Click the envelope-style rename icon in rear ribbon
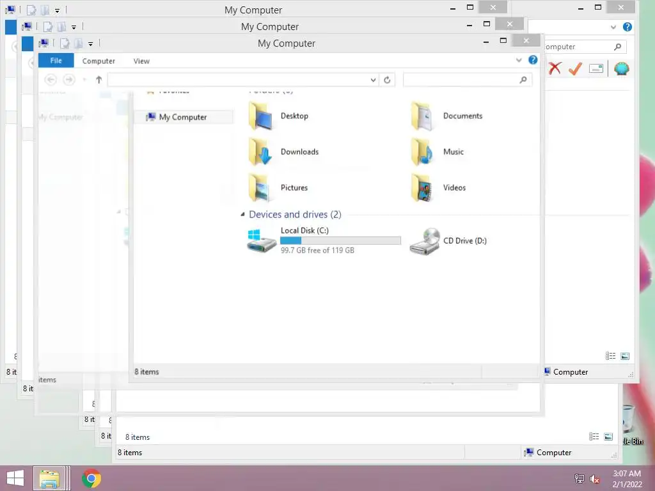 596,68
